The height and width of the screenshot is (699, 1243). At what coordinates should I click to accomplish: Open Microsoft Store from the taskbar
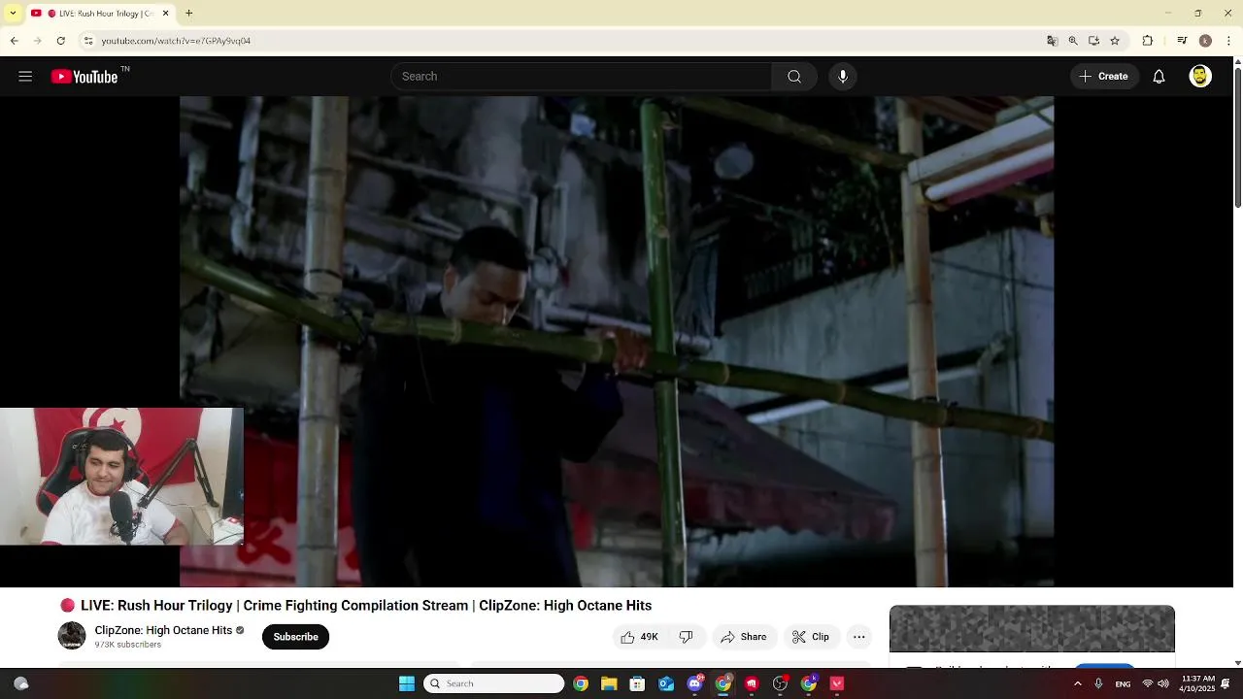click(637, 683)
